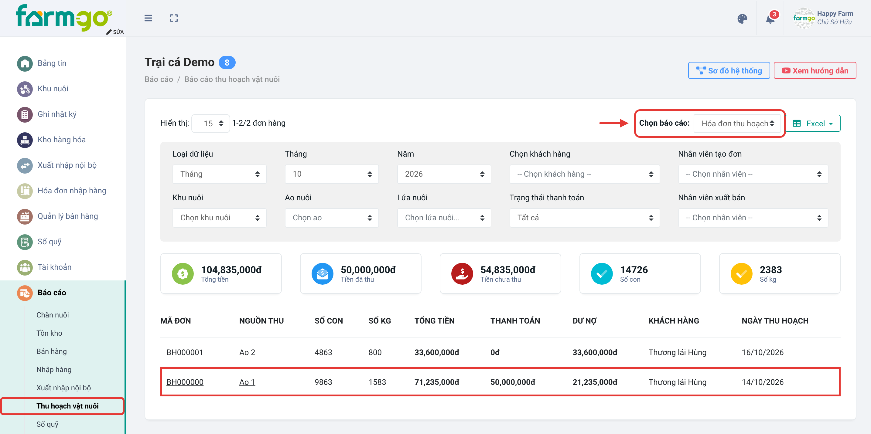Open the Năm year dropdown

[x=444, y=174]
